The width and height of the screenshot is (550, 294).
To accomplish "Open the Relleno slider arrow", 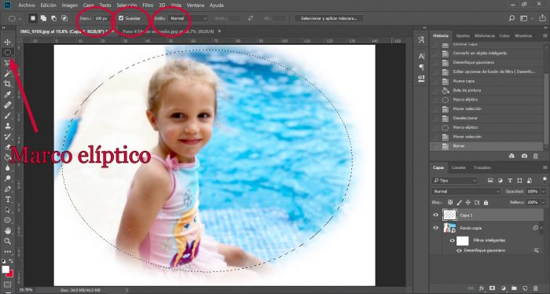I will tap(544, 203).
